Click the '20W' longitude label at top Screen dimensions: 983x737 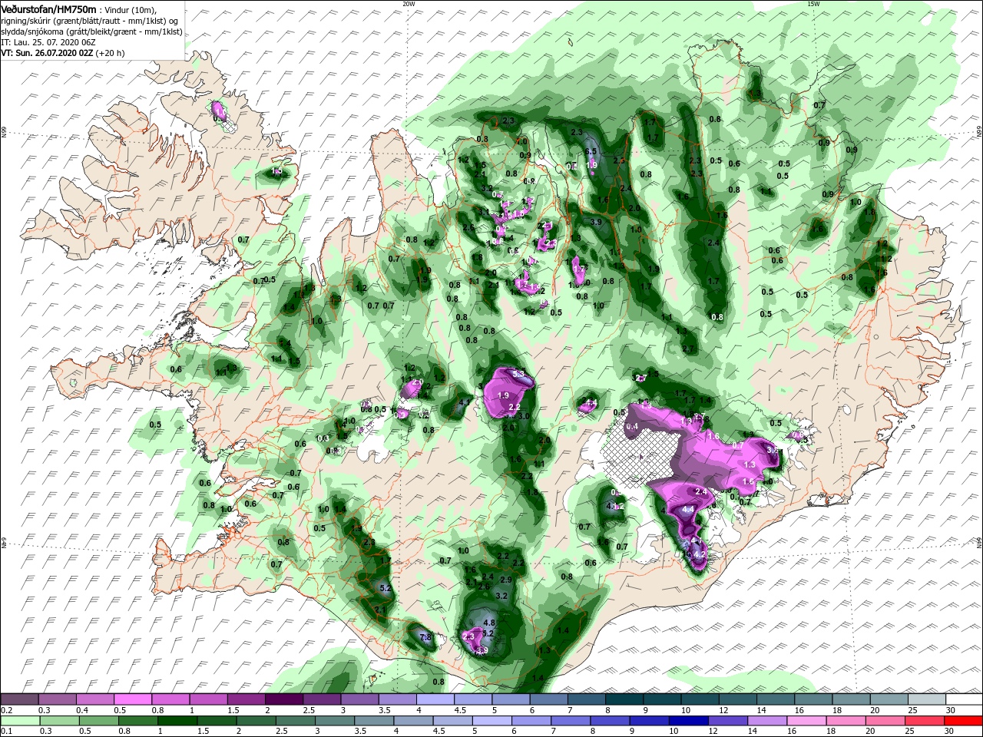point(409,4)
